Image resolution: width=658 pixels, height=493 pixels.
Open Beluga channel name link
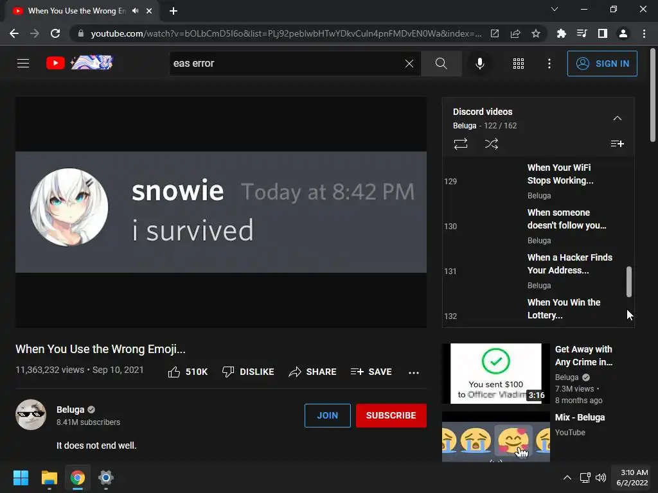(x=71, y=410)
